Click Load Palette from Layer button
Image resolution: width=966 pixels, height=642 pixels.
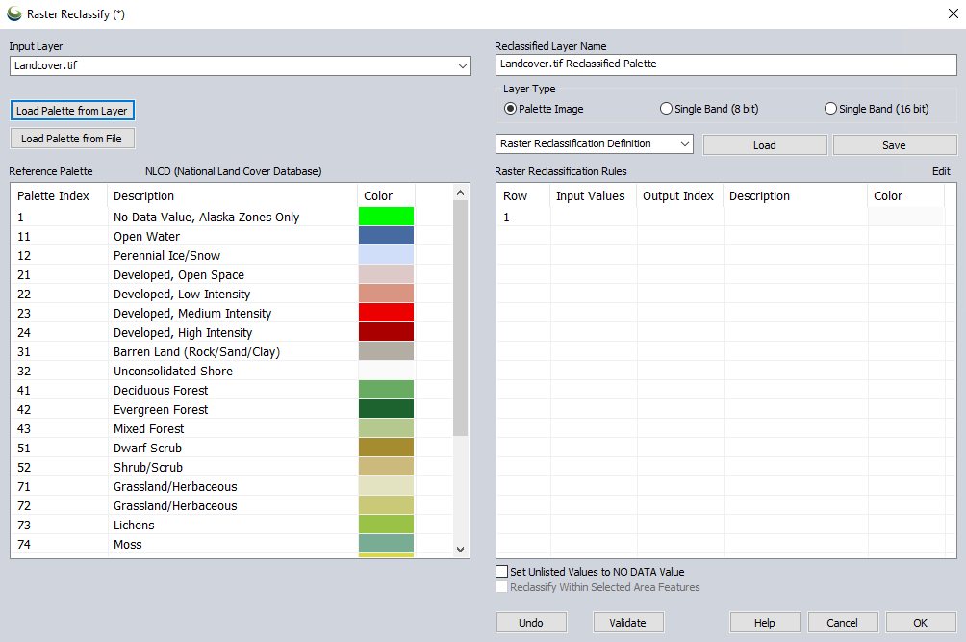click(72, 111)
